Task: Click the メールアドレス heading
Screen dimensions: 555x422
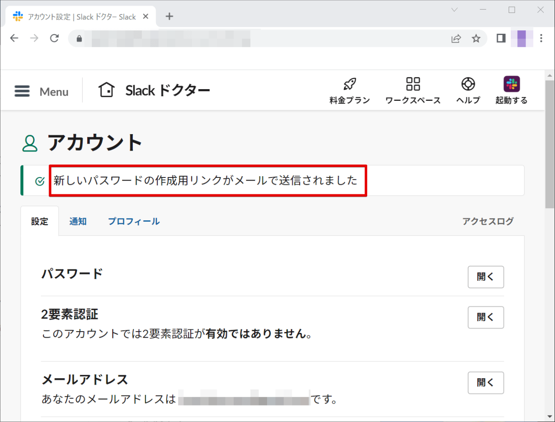Action: coord(85,380)
